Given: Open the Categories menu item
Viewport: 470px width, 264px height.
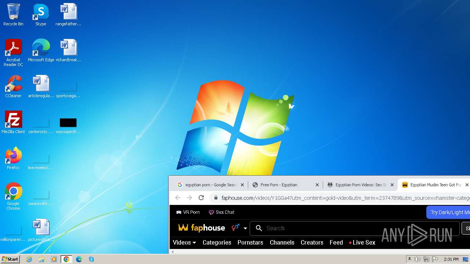Looking at the screenshot, I should point(217,242).
